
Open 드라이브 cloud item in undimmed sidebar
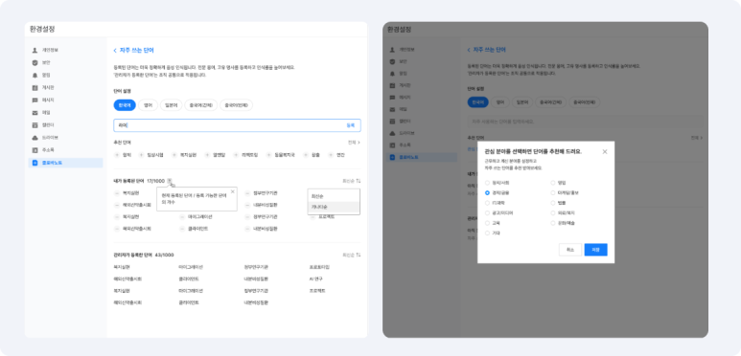pyautogui.click(x=65, y=138)
